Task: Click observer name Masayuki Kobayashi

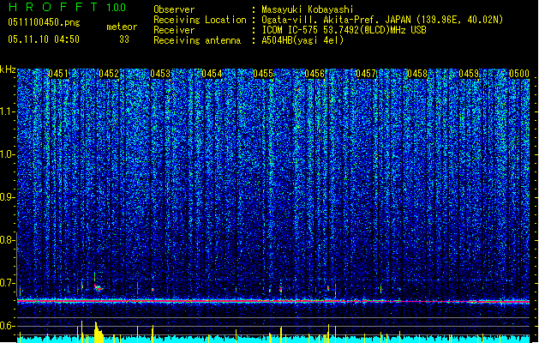Action: coord(308,9)
